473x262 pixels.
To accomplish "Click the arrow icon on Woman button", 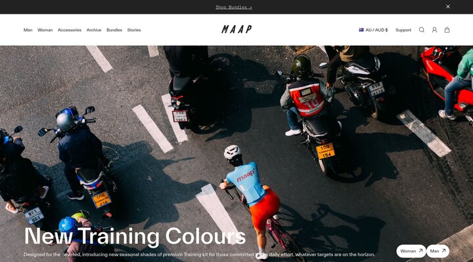I will pos(420,251).
